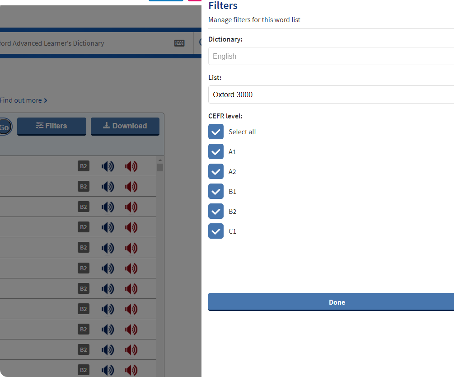Open the Dictionary dropdown showing English

331,56
